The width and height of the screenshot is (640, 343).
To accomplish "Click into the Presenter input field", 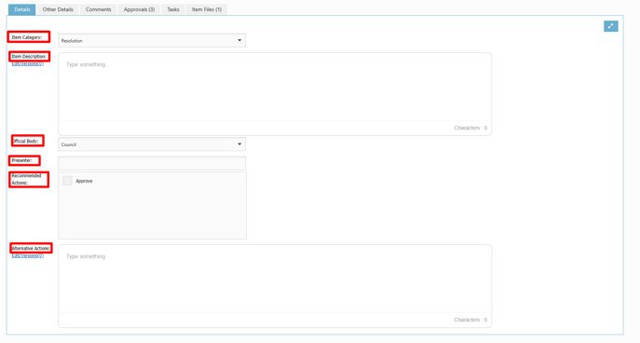I will point(152,163).
